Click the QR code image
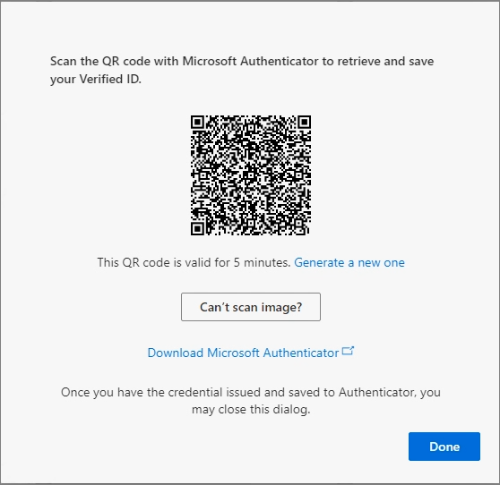 point(251,175)
